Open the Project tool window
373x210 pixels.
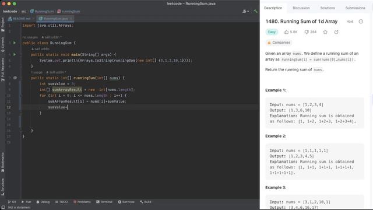click(x=2, y=24)
